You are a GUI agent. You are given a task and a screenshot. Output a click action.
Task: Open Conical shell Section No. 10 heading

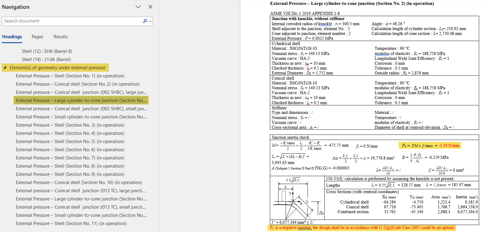coord(79,183)
